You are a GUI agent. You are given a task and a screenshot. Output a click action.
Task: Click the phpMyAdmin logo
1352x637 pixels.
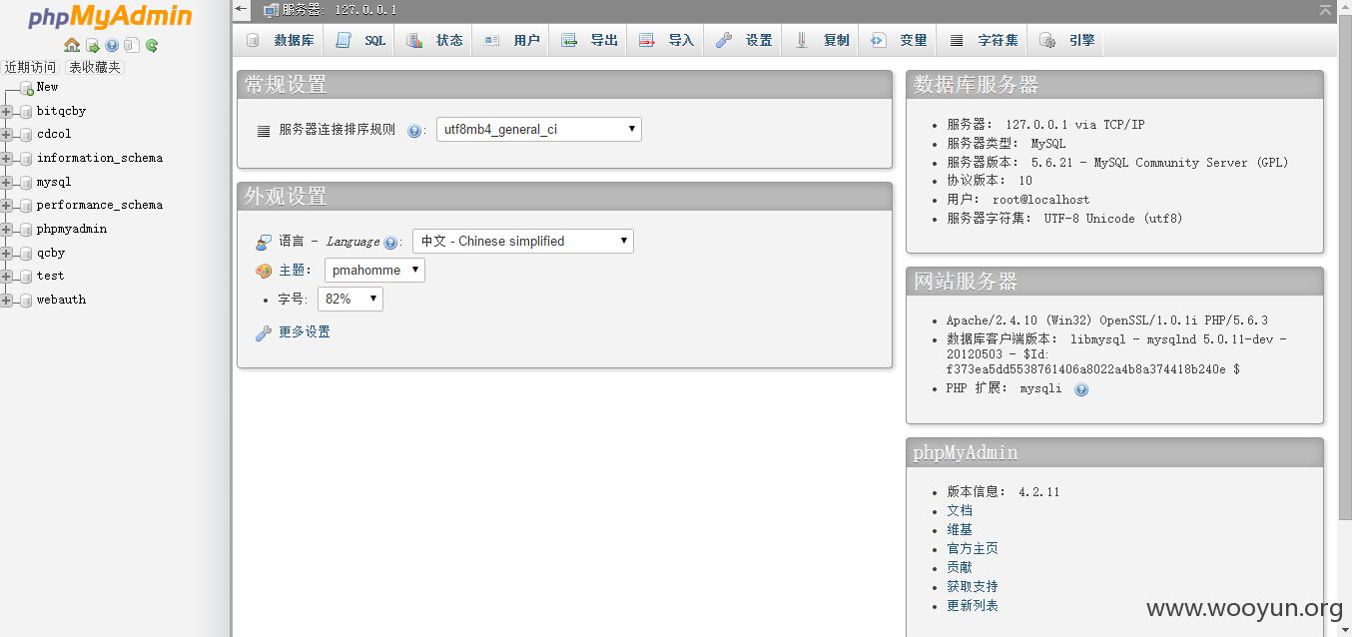[110, 17]
